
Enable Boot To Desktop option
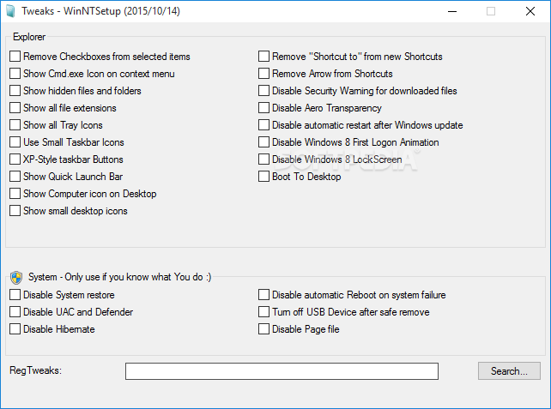click(x=263, y=177)
